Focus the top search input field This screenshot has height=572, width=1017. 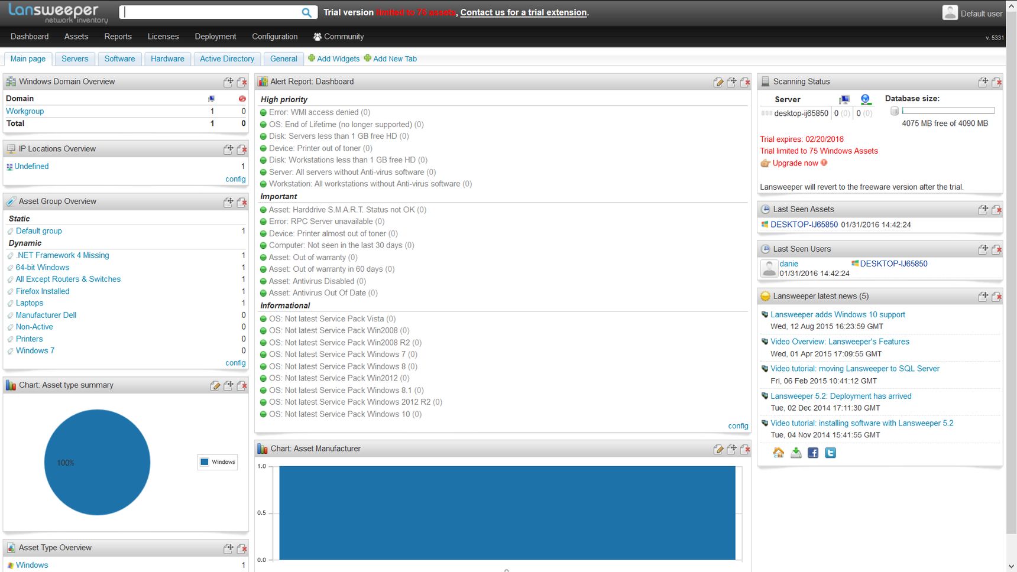coord(210,12)
